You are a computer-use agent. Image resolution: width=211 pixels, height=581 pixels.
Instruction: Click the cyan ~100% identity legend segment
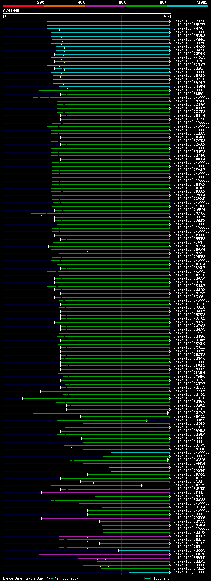coord(187,6)
